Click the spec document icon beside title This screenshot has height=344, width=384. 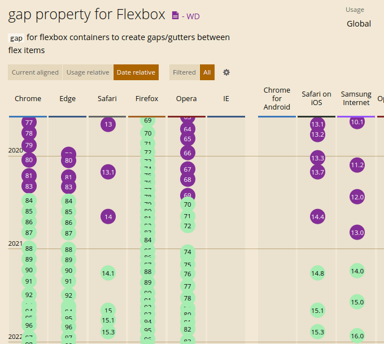[x=175, y=16]
